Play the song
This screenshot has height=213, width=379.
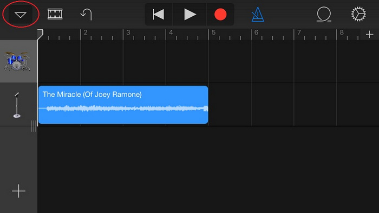point(190,15)
